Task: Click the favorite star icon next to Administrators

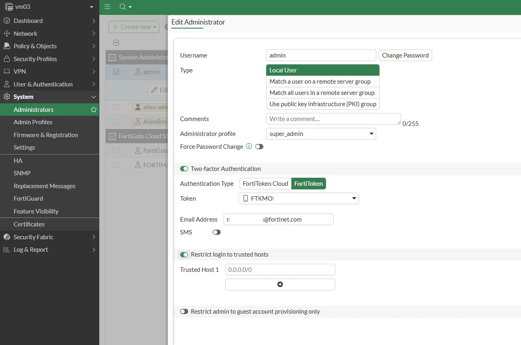Action: 93,109
